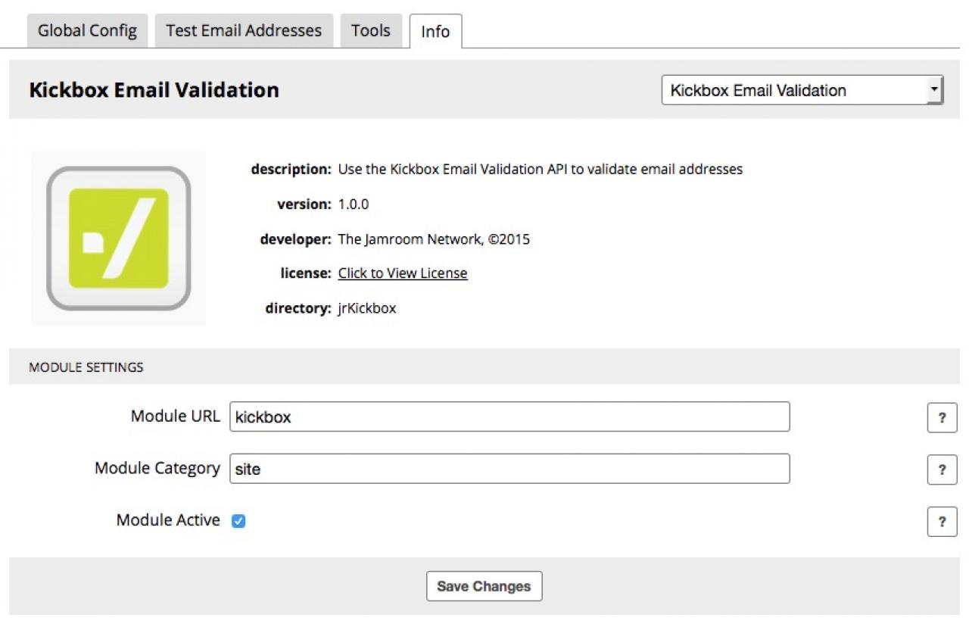Switch to the Global Config tab

pos(87,31)
